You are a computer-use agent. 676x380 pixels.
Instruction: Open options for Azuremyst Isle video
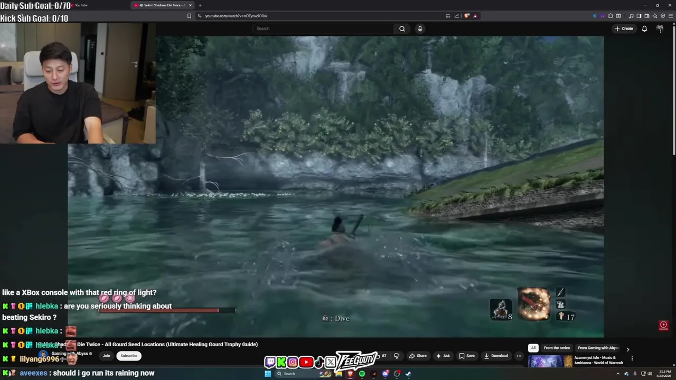pyautogui.click(x=632, y=358)
